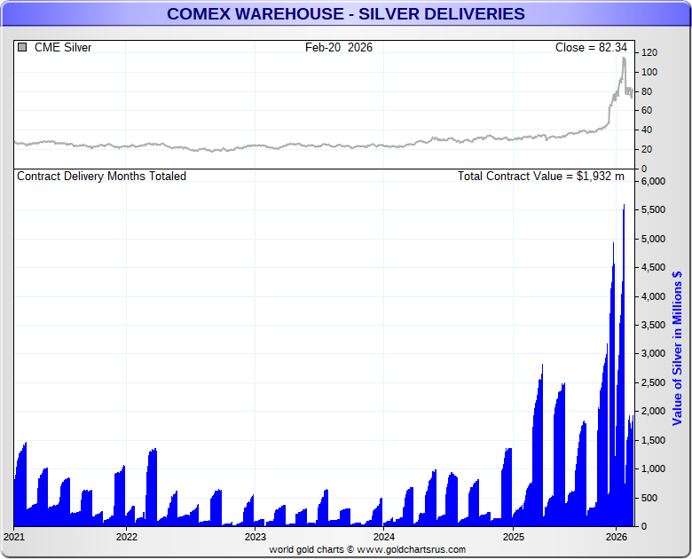692x559 pixels.
Task: Click the x-axis label '2022'
Action: [127, 537]
